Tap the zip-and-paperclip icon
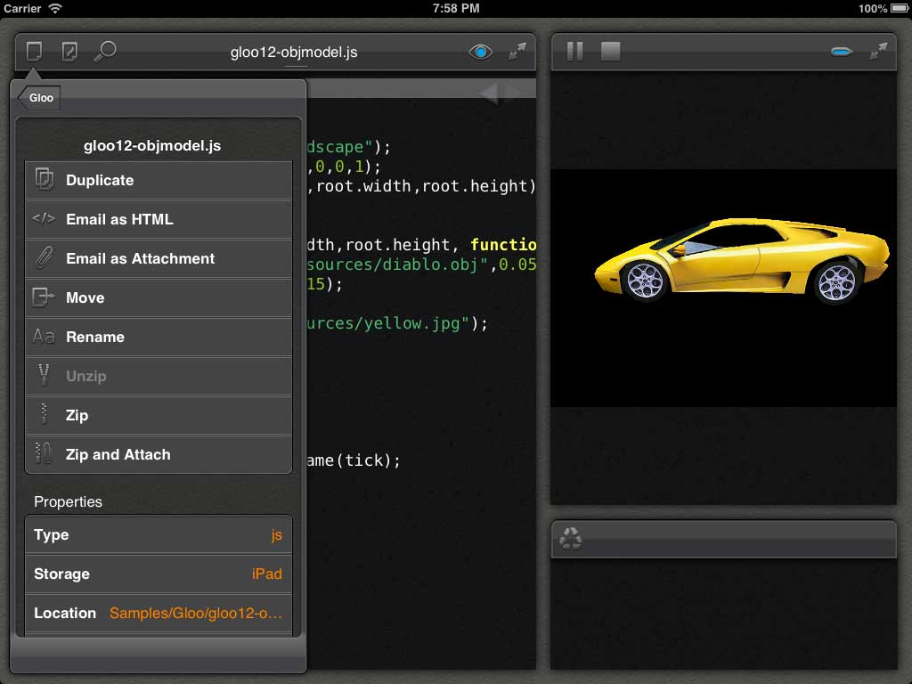 44,453
